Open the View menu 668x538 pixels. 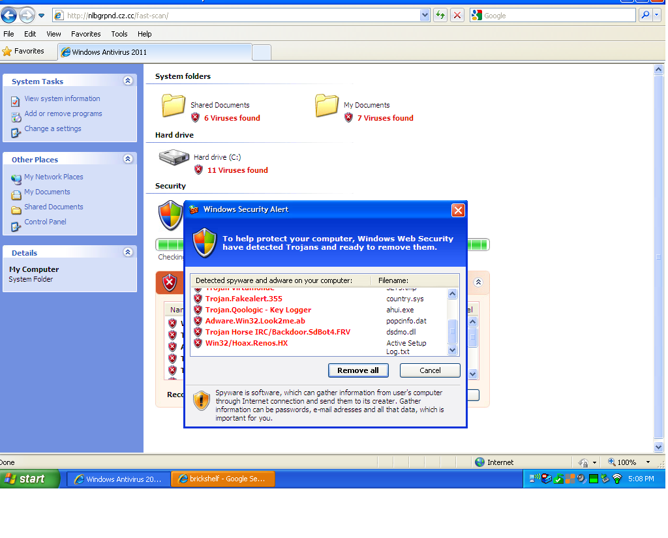pyautogui.click(x=53, y=34)
